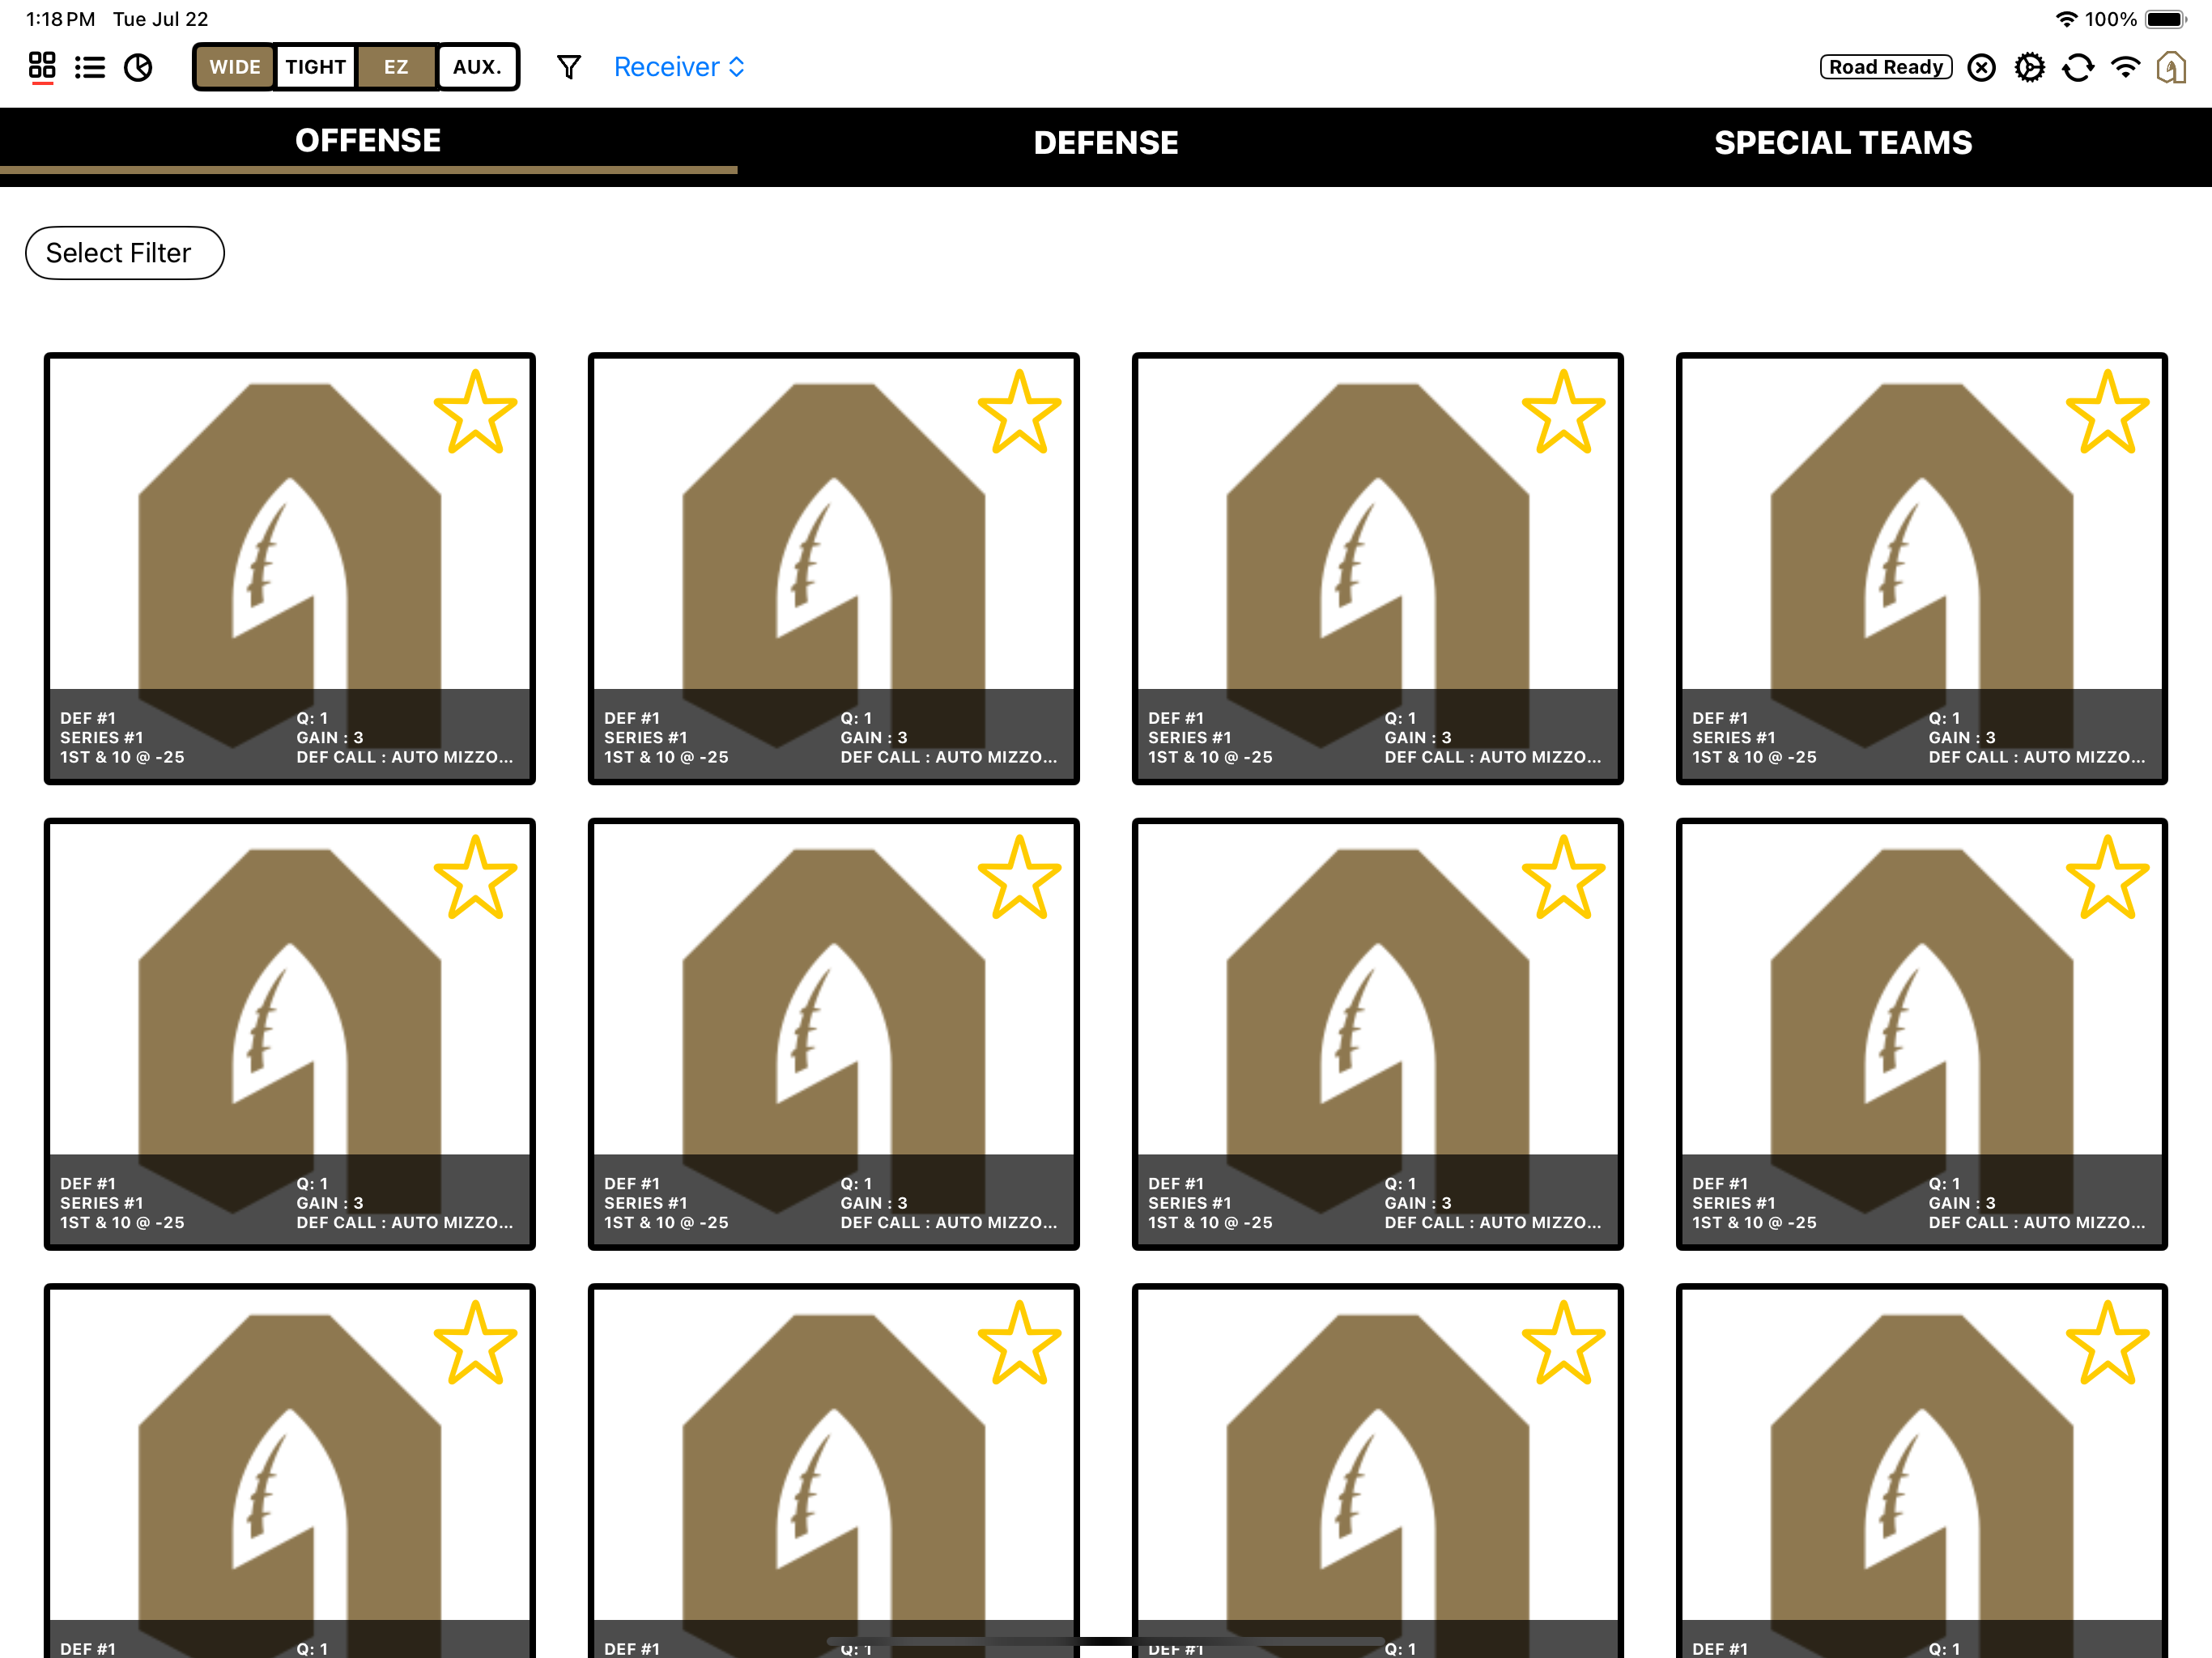Switch to the DEFENSE tab
This screenshot has width=2212, height=1658.
1106,143
